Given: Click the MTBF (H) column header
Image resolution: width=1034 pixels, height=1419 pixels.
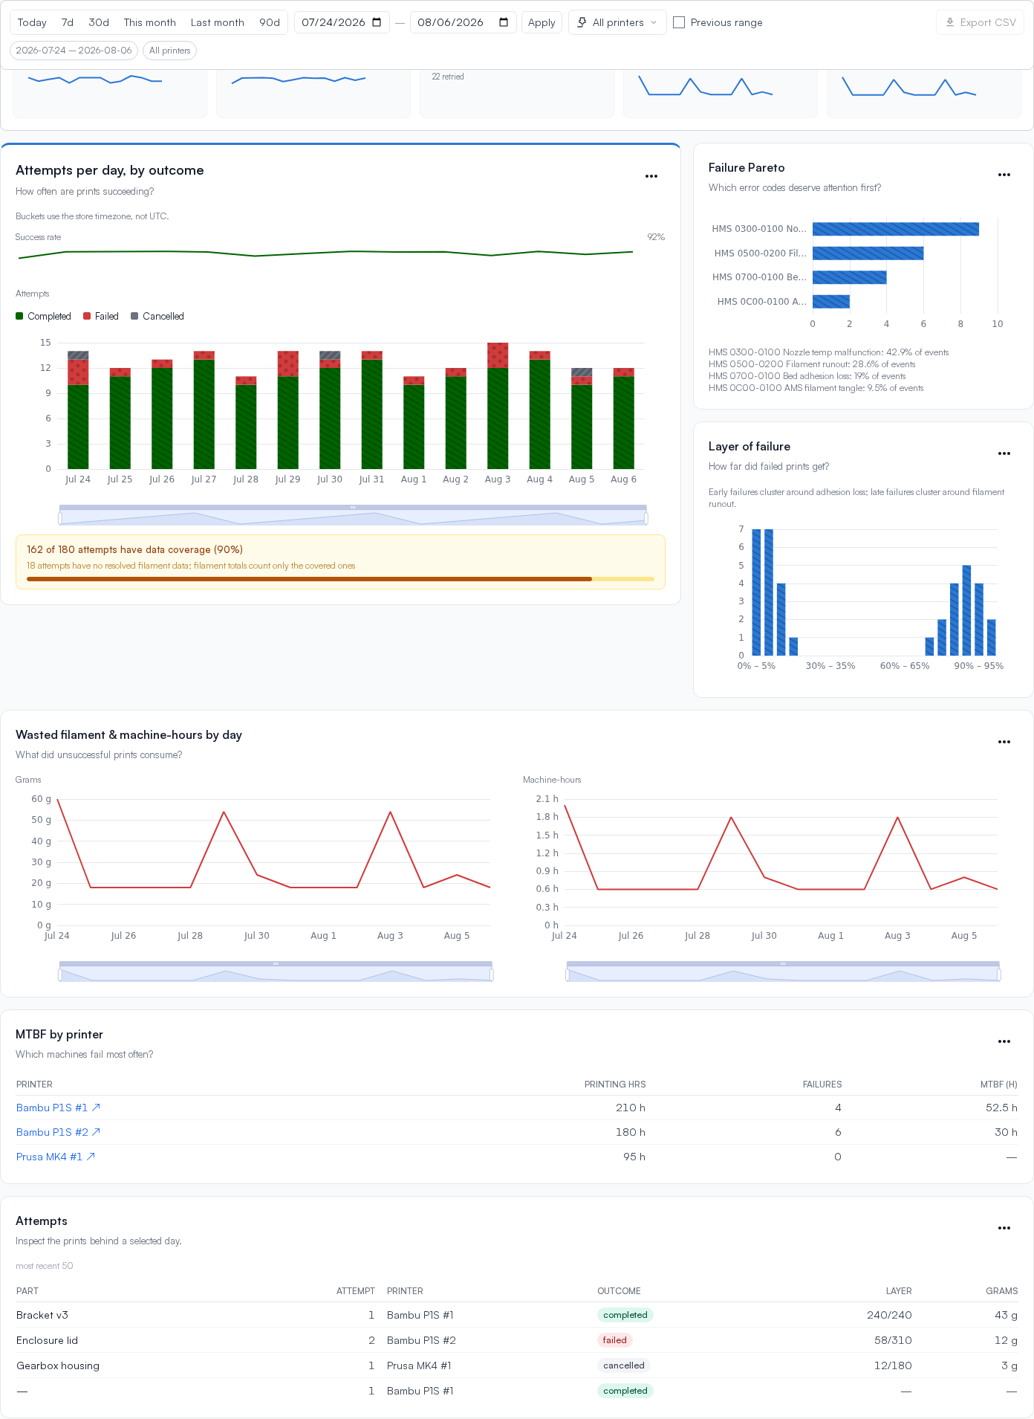Looking at the screenshot, I should pos(998,1085).
